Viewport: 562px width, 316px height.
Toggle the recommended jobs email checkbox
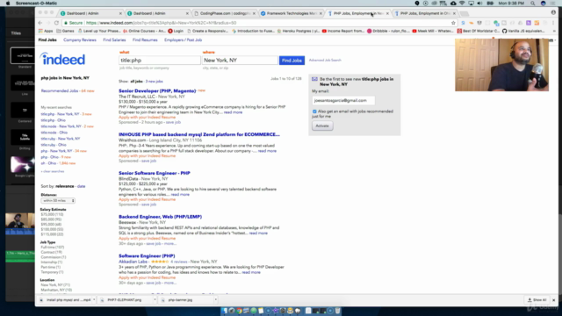point(314,111)
